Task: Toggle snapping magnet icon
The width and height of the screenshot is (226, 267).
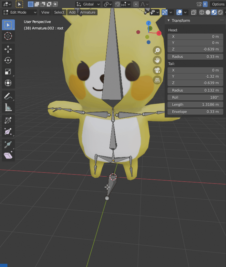Action: coord(117,4)
